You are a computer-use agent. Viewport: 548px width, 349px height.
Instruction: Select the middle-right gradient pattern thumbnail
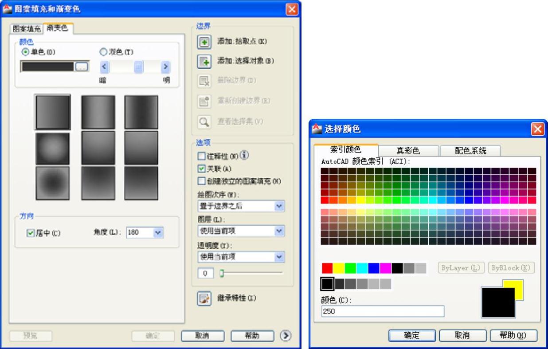coord(141,149)
